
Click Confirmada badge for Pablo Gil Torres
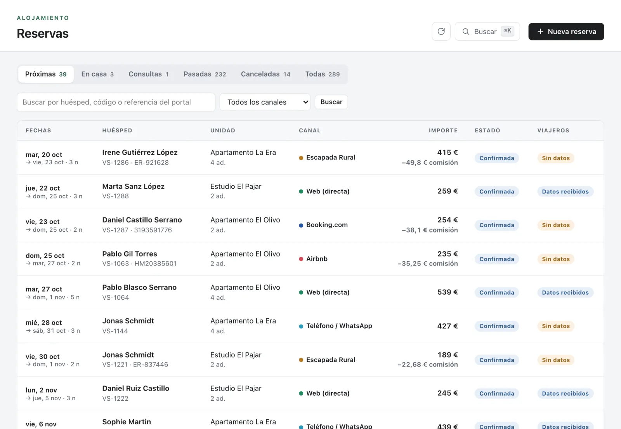497,259
